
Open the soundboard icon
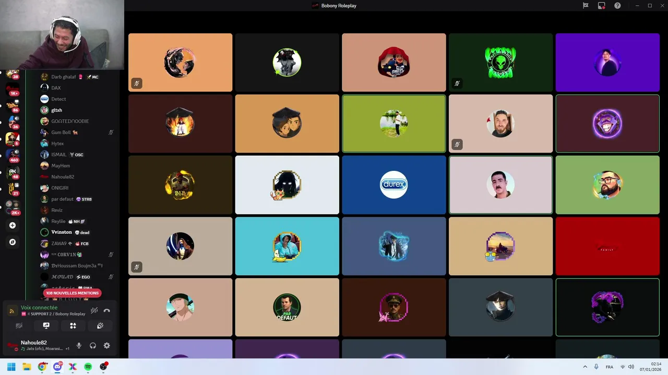pyautogui.click(x=100, y=326)
